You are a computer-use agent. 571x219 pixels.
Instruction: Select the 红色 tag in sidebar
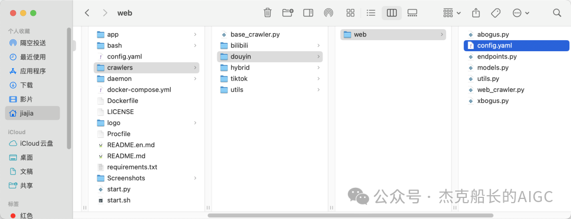(x=33, y=216)
